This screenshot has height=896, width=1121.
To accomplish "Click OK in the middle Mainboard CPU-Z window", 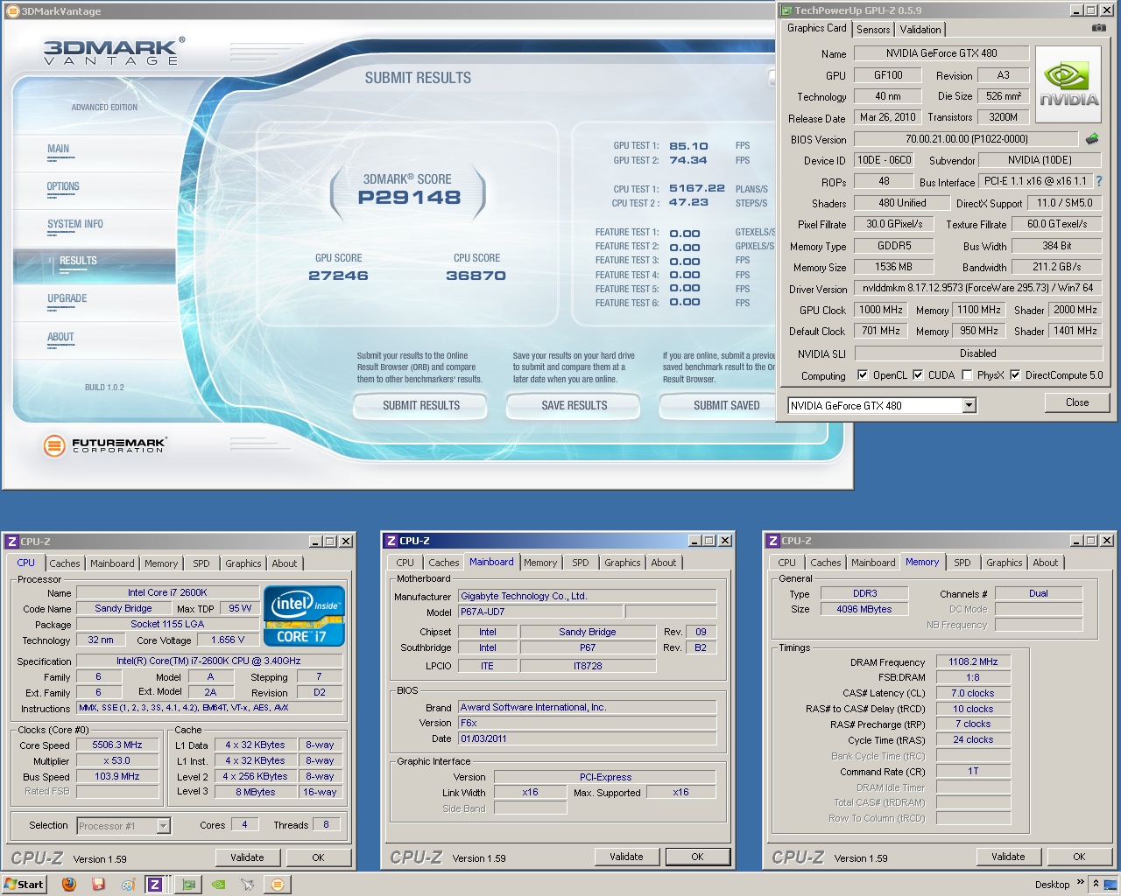I will click(697, 857).
